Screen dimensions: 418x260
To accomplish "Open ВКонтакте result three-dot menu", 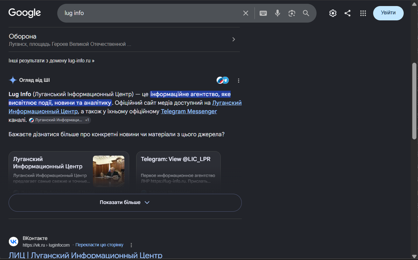I will click(131, 245).
